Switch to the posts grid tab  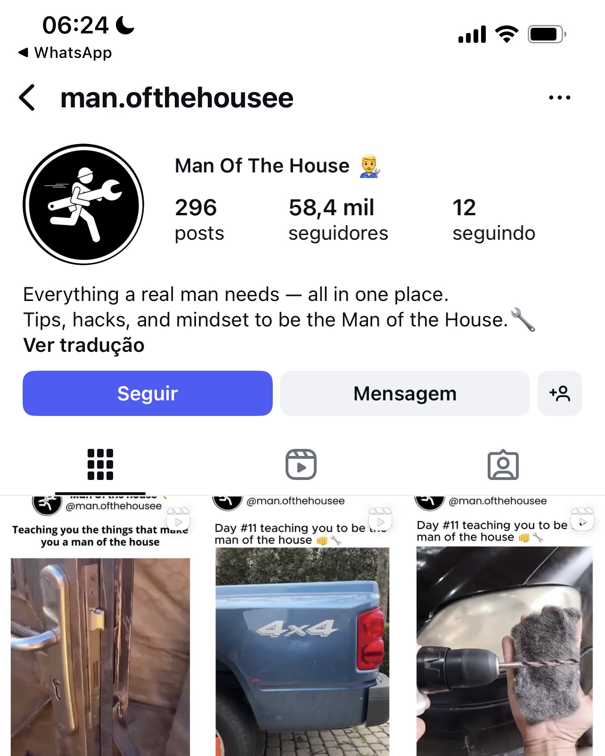click(100, 464)
